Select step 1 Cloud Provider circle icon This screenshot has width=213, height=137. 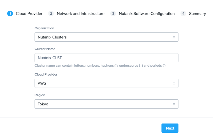(10, 13)
